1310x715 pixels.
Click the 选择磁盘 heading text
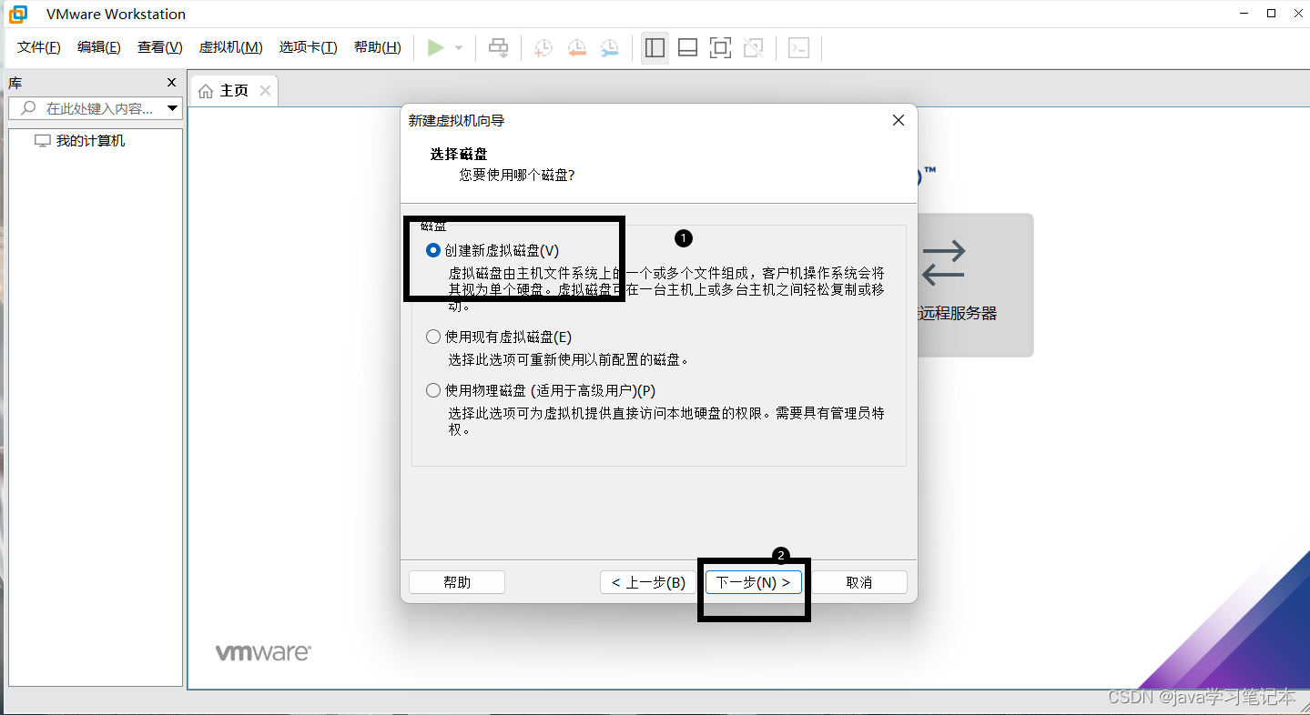[x=459, y=155]
